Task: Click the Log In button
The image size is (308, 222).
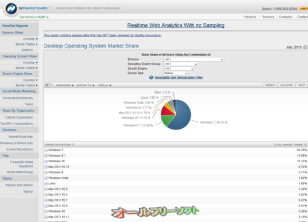Action: pyautogui.click(x=304, y=8)
